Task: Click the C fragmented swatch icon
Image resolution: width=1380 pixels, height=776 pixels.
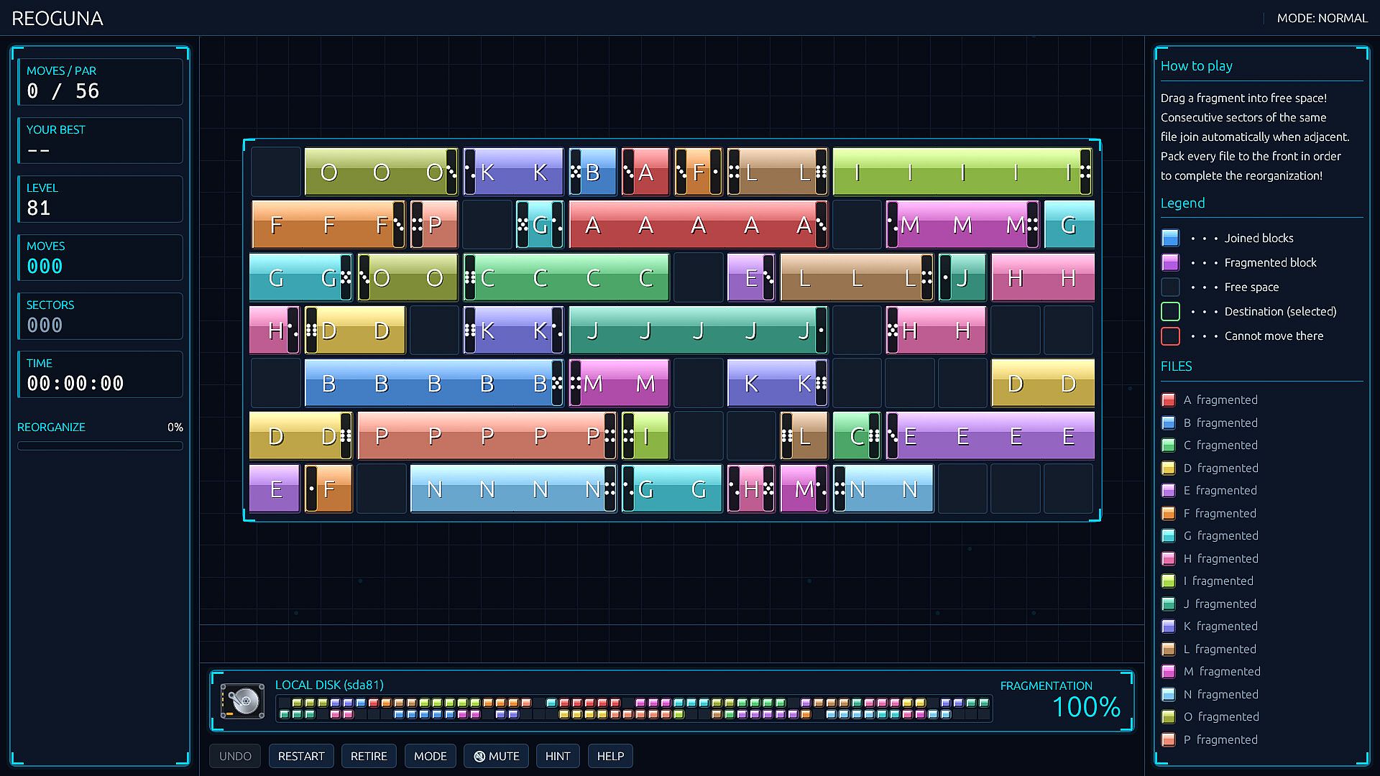Action: coord(1169,445)
